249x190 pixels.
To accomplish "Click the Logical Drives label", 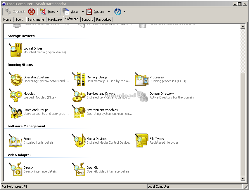I will [x=33, y=48].
